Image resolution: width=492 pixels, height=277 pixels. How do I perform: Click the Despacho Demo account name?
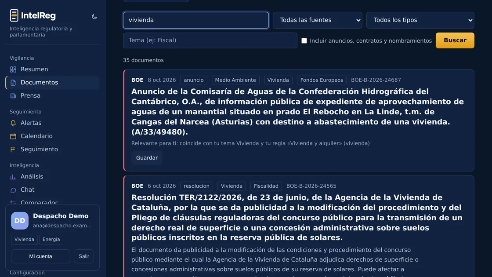coord(61,216)
